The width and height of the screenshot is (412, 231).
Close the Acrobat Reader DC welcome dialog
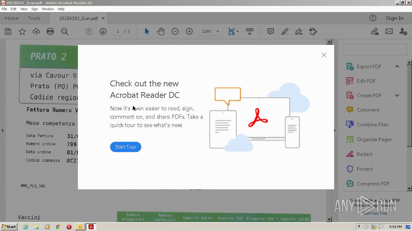[324, 55]
